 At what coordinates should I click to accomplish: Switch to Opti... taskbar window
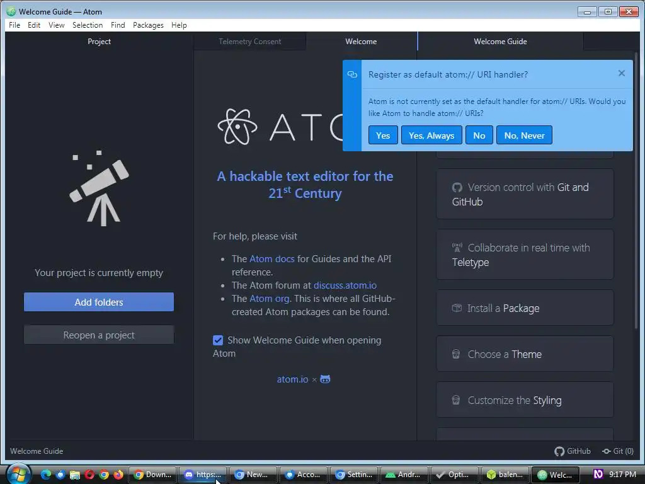click(455, 475)
